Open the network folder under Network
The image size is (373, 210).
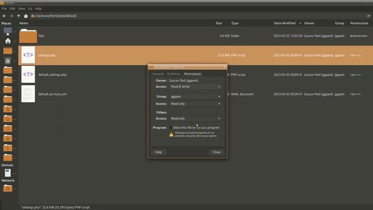point(8,188)
